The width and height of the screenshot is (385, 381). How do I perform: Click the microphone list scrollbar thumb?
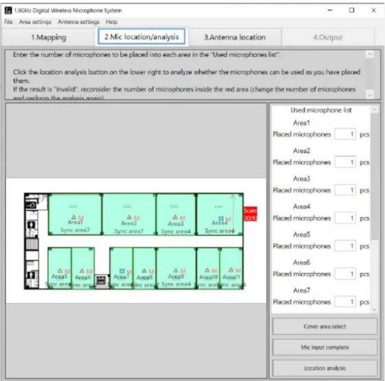pos(374,176)
